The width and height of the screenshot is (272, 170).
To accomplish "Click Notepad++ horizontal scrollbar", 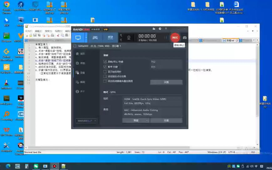I will pyautogui.click(x=109, y=147).
